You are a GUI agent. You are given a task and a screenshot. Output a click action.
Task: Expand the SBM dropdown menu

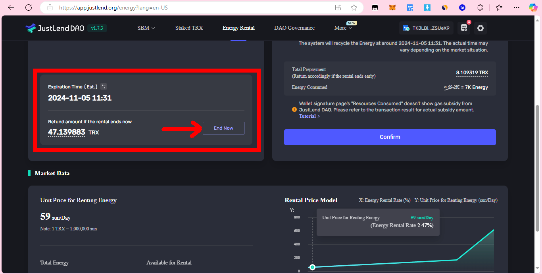click(x=146, y=28)
